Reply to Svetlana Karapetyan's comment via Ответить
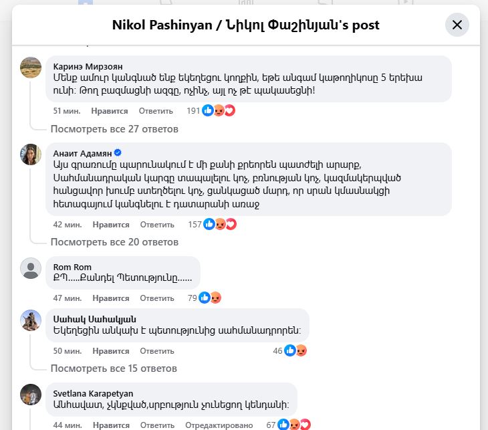 (158, 425)
